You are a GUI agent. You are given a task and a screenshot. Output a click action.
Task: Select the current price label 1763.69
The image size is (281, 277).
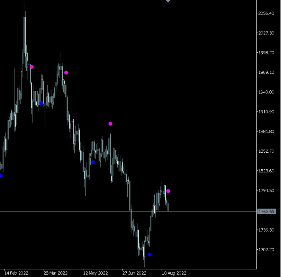coord(266,211)
